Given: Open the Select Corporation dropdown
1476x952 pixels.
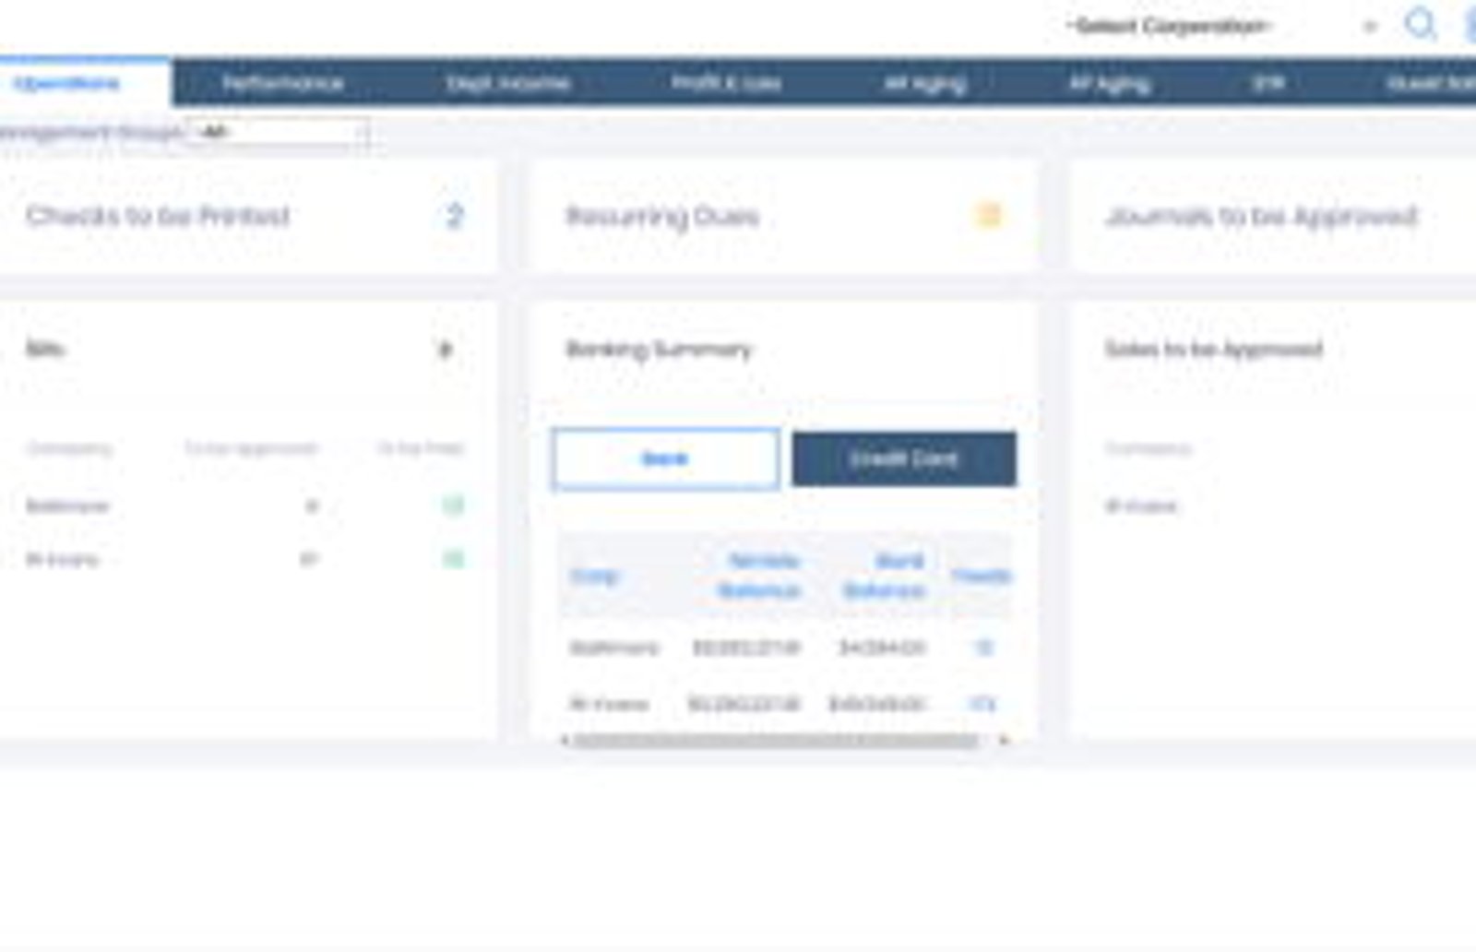Looking at the screenshot, I should pyautogui.click(x=1222, y=26).
